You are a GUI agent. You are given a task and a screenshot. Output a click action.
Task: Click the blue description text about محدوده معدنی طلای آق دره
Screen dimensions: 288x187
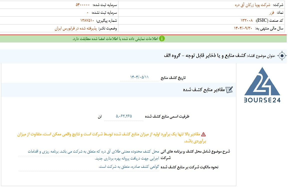pos(93,155)
